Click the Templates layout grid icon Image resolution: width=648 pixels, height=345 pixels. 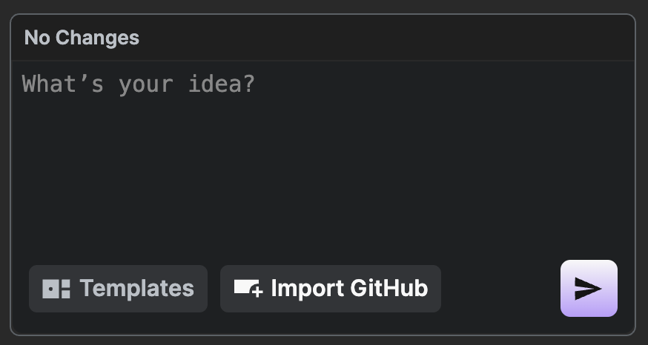[56, 289]
